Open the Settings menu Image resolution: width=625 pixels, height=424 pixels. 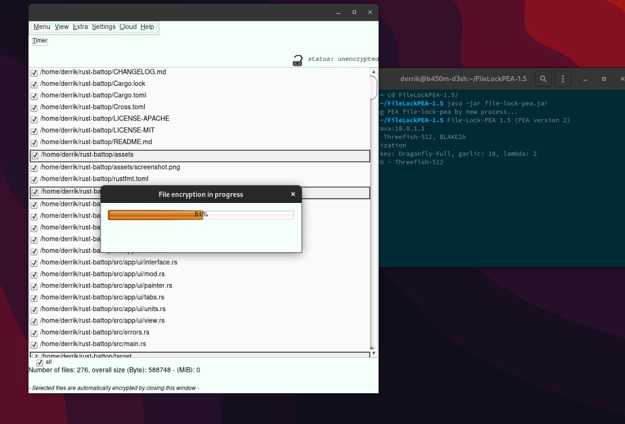[x=104, y=27]
